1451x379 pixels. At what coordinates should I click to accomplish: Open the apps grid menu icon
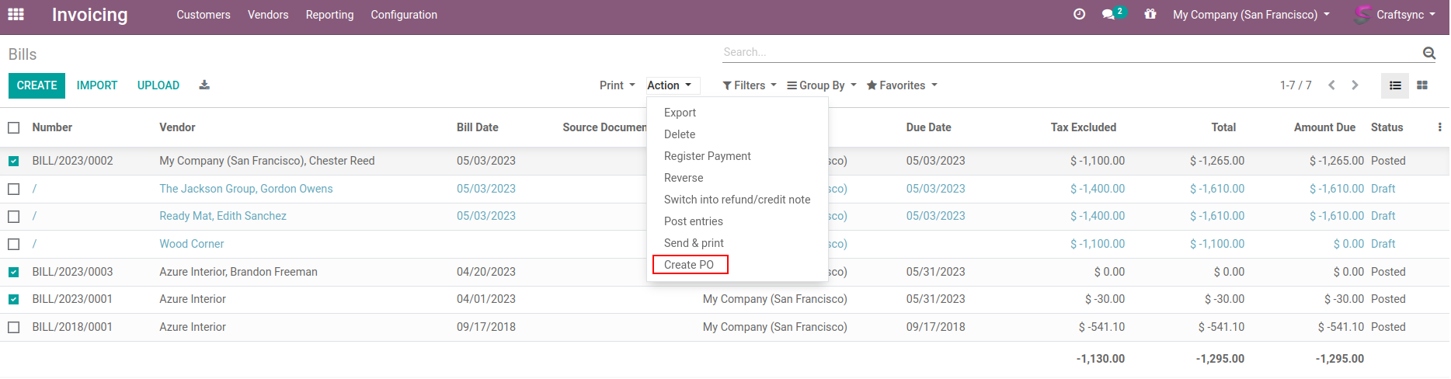tap(16, 15)
